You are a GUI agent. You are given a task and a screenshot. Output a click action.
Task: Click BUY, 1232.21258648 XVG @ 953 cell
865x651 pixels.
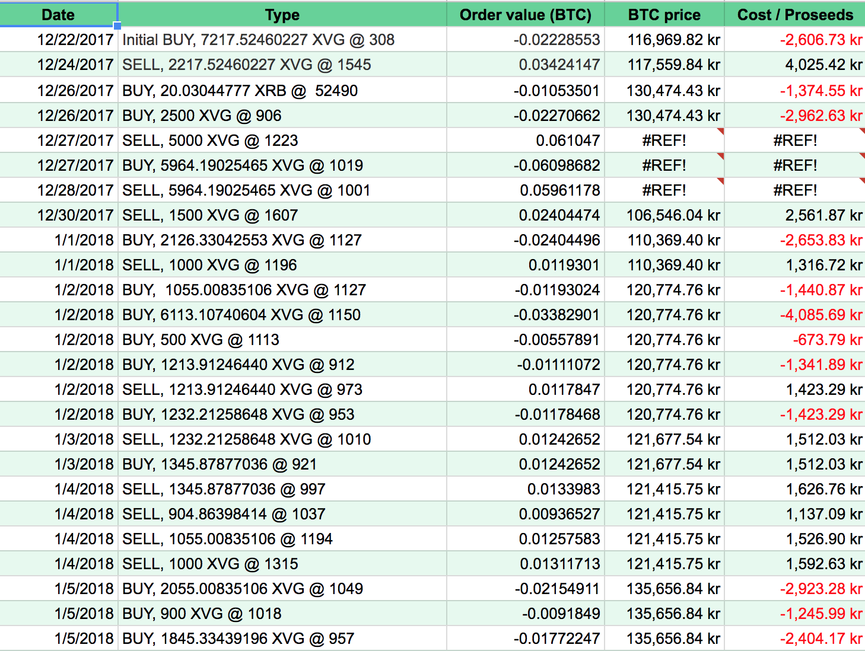coord(282,414)
